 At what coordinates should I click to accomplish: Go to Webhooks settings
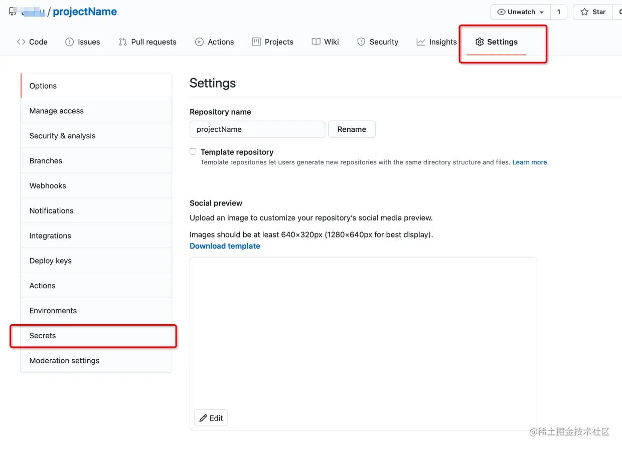[x=48, y=186]
